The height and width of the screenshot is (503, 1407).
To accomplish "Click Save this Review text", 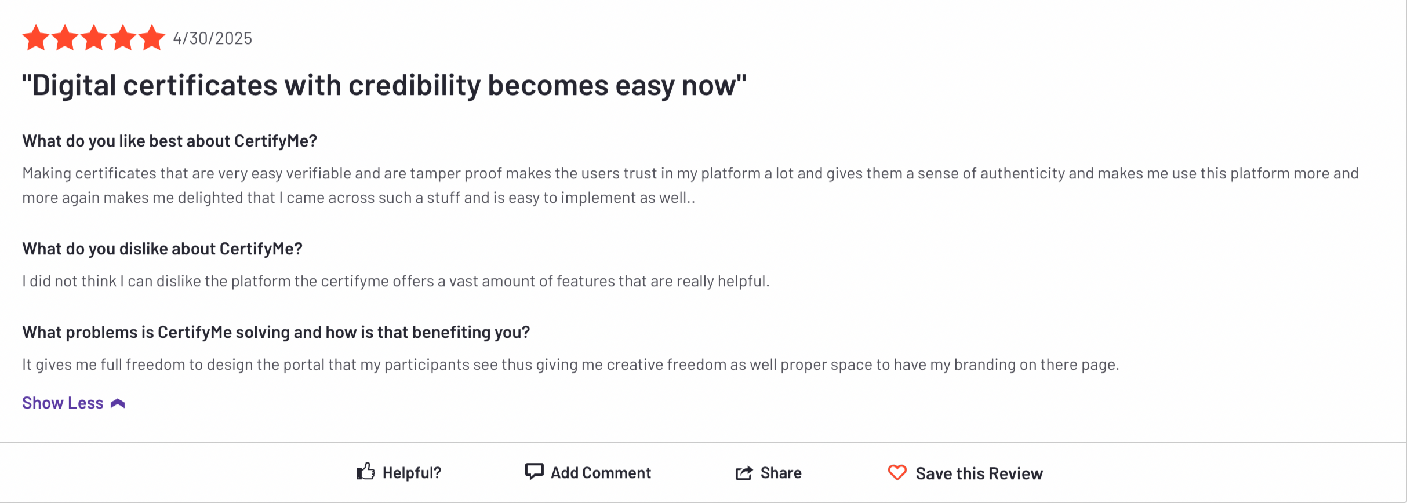I will (x=979, y=473).
